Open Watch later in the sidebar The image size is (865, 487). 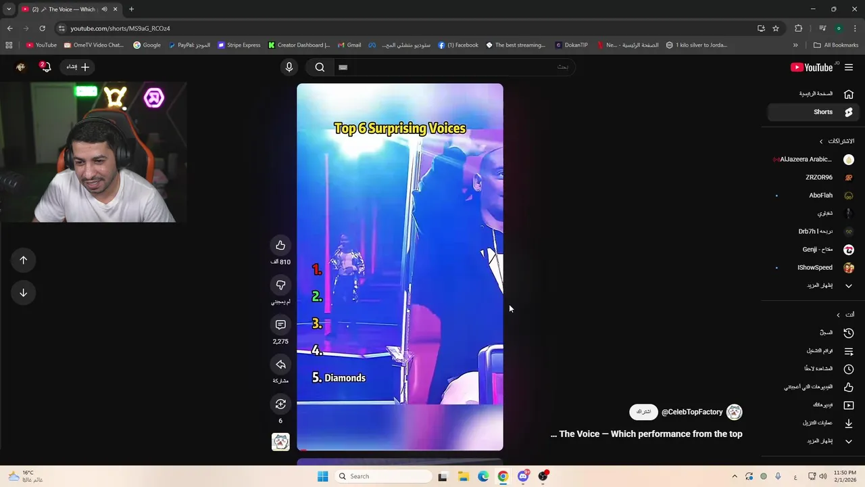click(x=814, y=369)
